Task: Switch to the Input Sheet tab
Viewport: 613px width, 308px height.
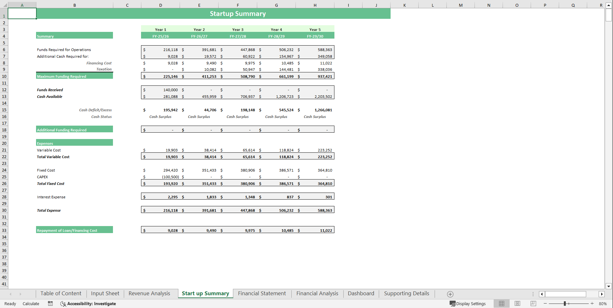Action: coord(105,293)
